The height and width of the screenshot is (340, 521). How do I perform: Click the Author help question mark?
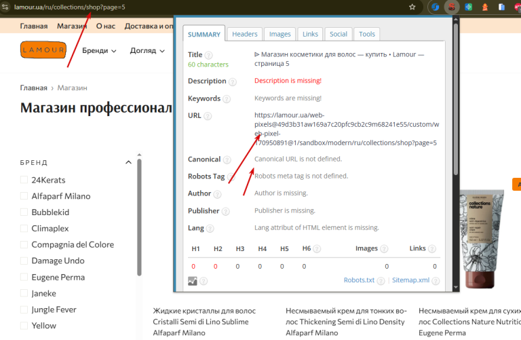click(217, 194)
